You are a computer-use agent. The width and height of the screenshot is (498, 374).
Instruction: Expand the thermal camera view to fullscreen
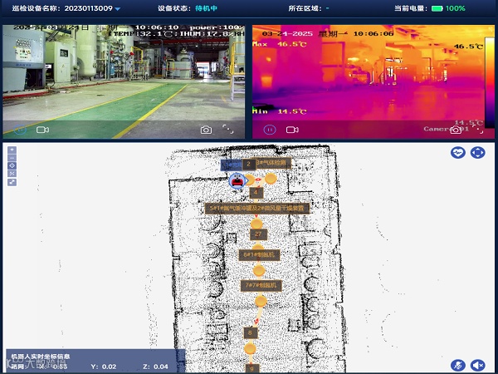pos(478,129)
